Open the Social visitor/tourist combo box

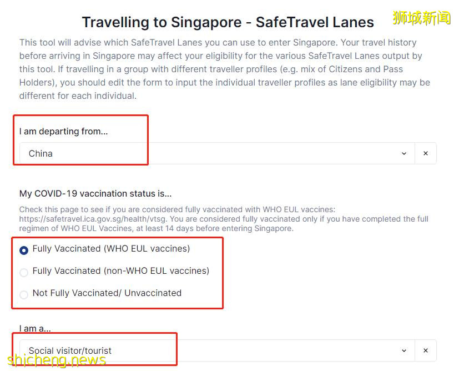[x=211, y=350]
